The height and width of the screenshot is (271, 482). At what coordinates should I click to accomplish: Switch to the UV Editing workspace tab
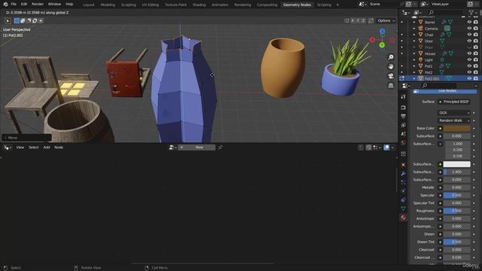[x=151, y=5]
